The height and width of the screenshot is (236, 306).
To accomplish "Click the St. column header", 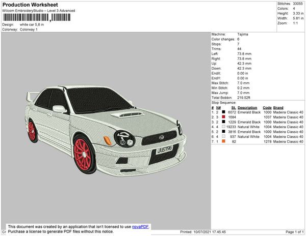I will (234, 108).
